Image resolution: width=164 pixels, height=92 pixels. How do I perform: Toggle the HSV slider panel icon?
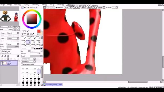pos(28,7)
